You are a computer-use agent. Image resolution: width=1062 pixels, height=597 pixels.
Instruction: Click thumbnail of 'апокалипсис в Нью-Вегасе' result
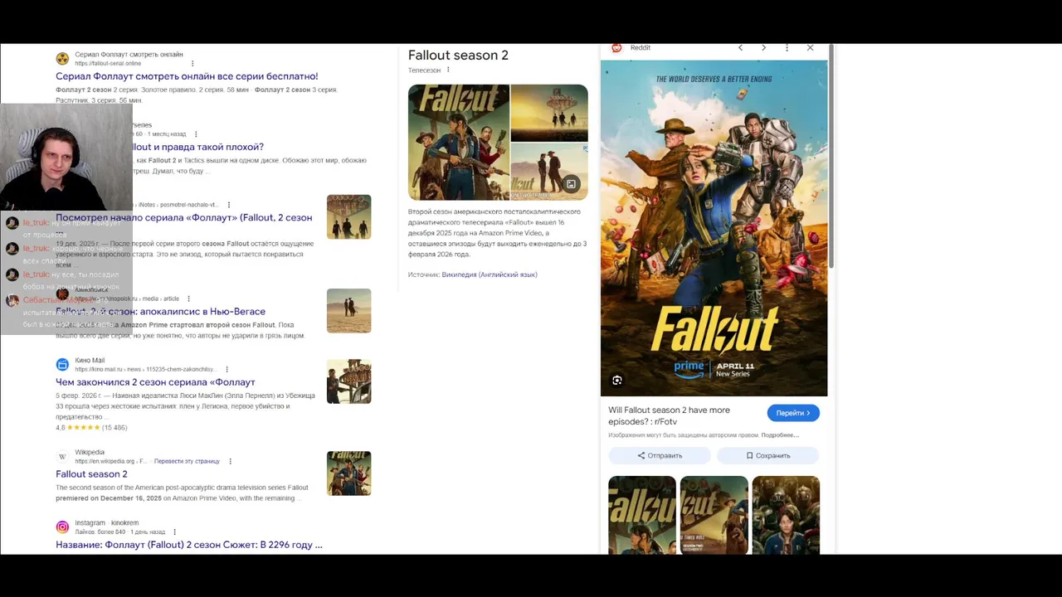pos(348,311)
